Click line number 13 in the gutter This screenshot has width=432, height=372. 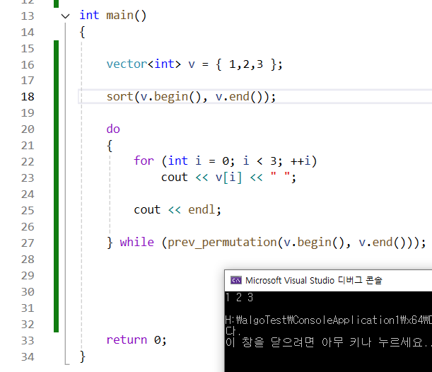click(28, 16)
